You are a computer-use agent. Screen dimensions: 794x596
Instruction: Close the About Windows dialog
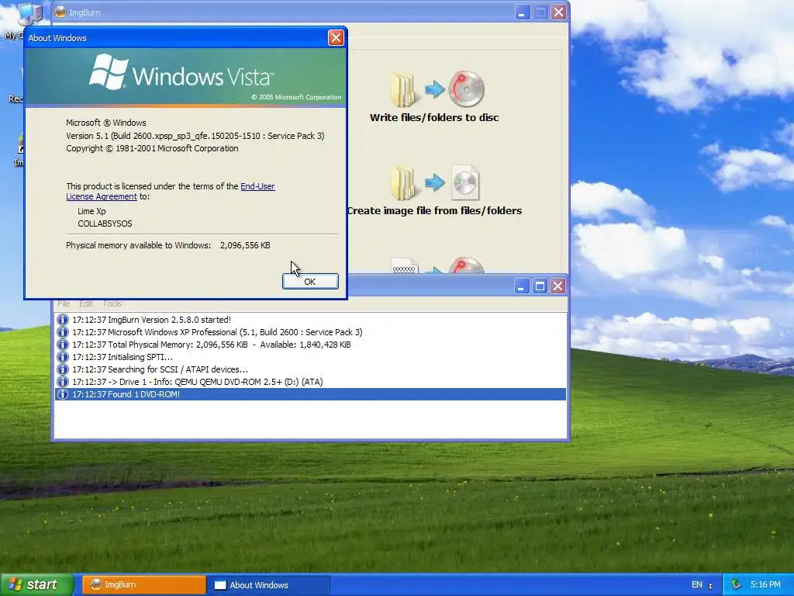pos(336,37)
